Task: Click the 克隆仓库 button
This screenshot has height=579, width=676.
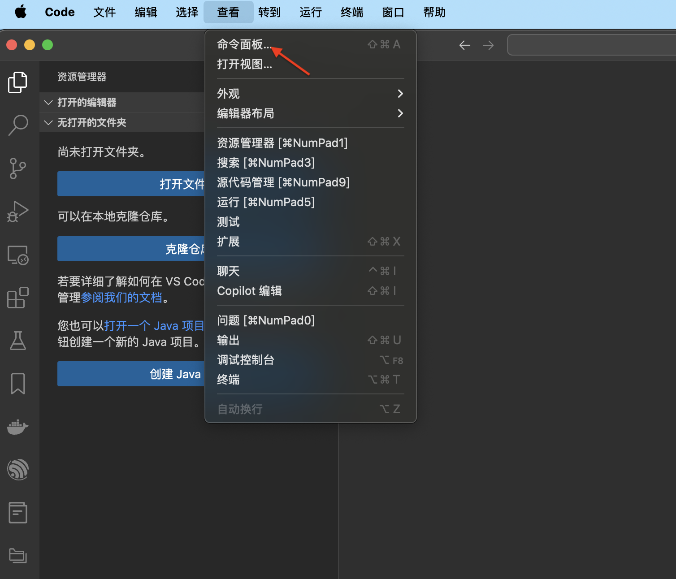Action: (131, 249)
